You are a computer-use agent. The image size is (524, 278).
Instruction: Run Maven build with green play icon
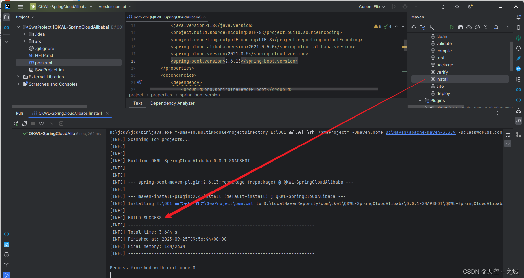(452, 27)
